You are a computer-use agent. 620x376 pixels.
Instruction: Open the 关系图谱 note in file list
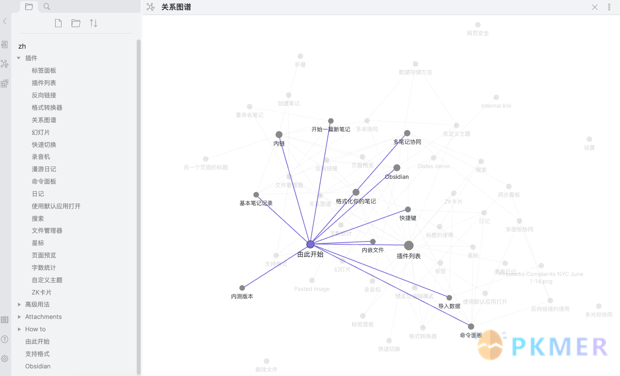click(44, 120)
